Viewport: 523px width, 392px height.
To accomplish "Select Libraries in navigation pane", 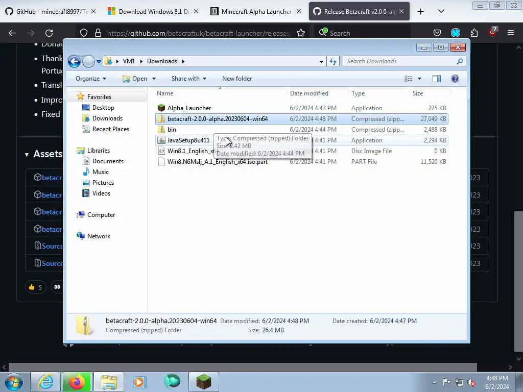I will tap(99, 151).
